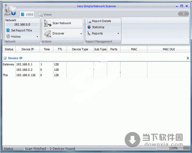192x153 pixels.
Task: Click the 'Scan Finished - 3 Devices Found' status text
Action: coord(50,149)
